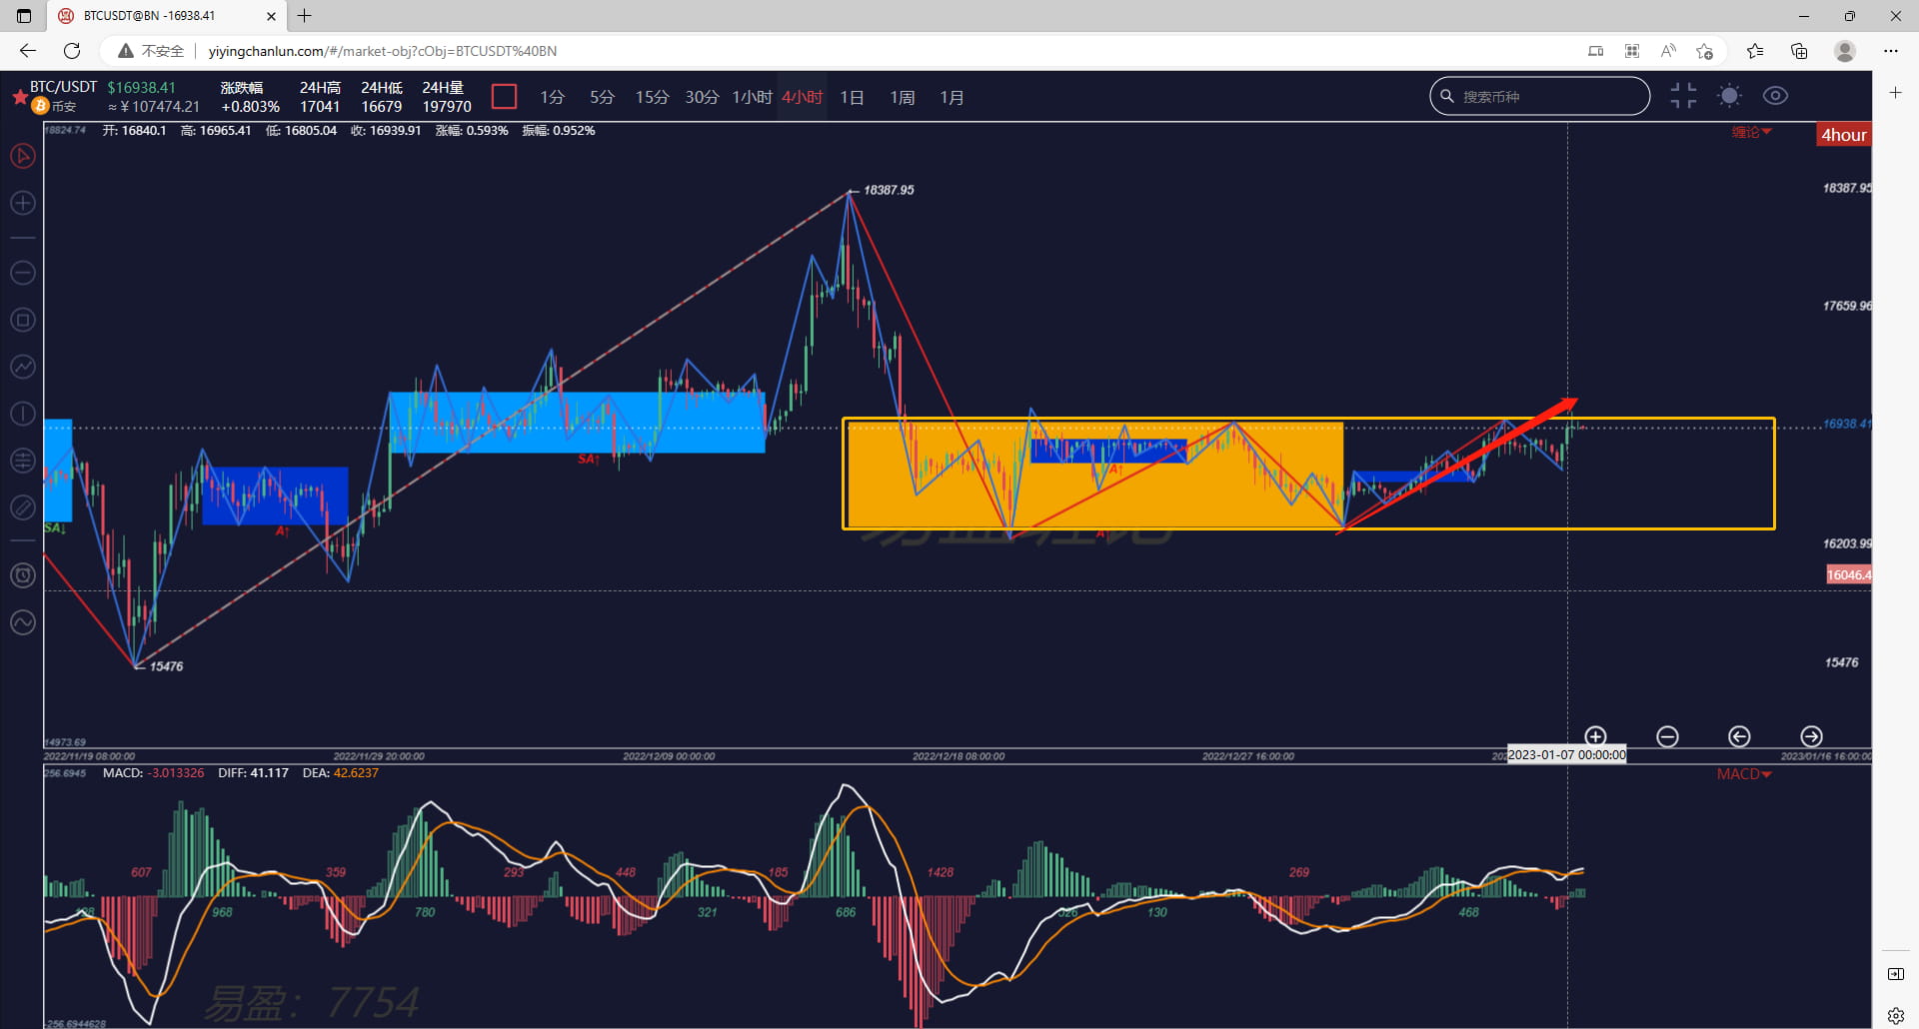The width and height of the screenshot is (1919, 1029).
Task: Select the BTCUSDT@BN browser tab
Action: 167,16
